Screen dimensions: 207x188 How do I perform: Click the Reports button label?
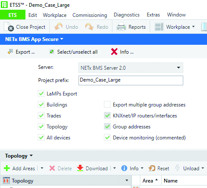point(137,27)
